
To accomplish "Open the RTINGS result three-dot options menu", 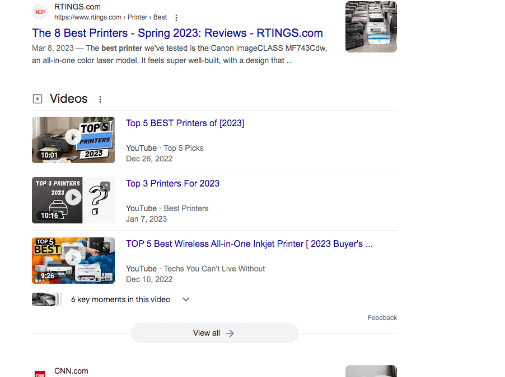I will tap(176, 18).
